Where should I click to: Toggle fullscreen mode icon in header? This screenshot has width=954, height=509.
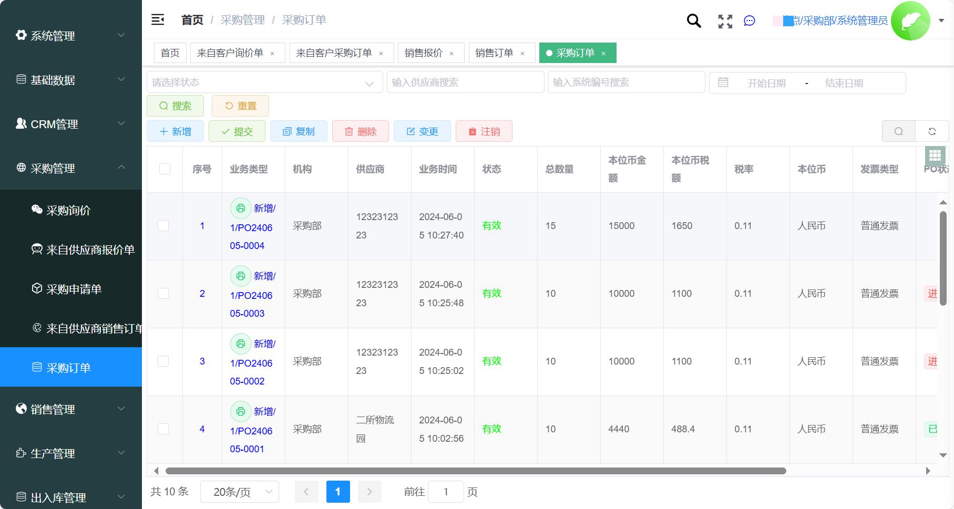[x=724, y=20]
